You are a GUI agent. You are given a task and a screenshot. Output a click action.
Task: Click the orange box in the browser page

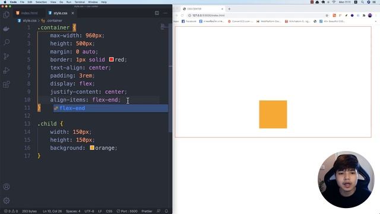click(273, 114)
